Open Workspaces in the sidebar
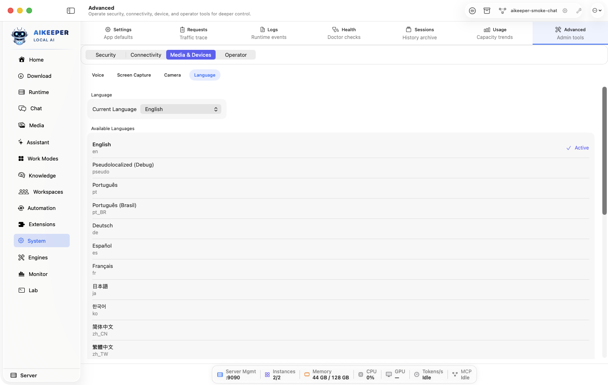608x385 pixels. [x=41, y=192]
